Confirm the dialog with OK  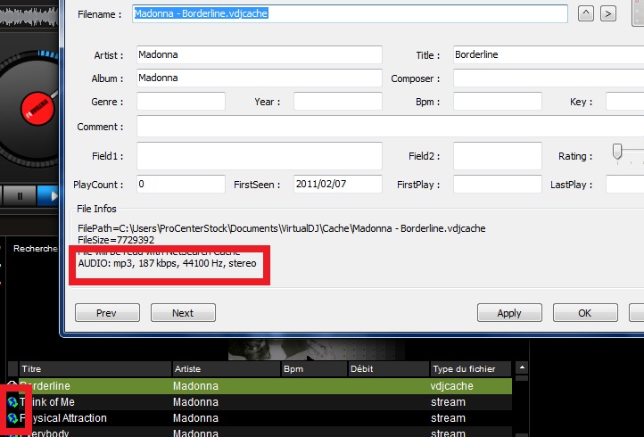pyautogui.click(x=585, y=313)
